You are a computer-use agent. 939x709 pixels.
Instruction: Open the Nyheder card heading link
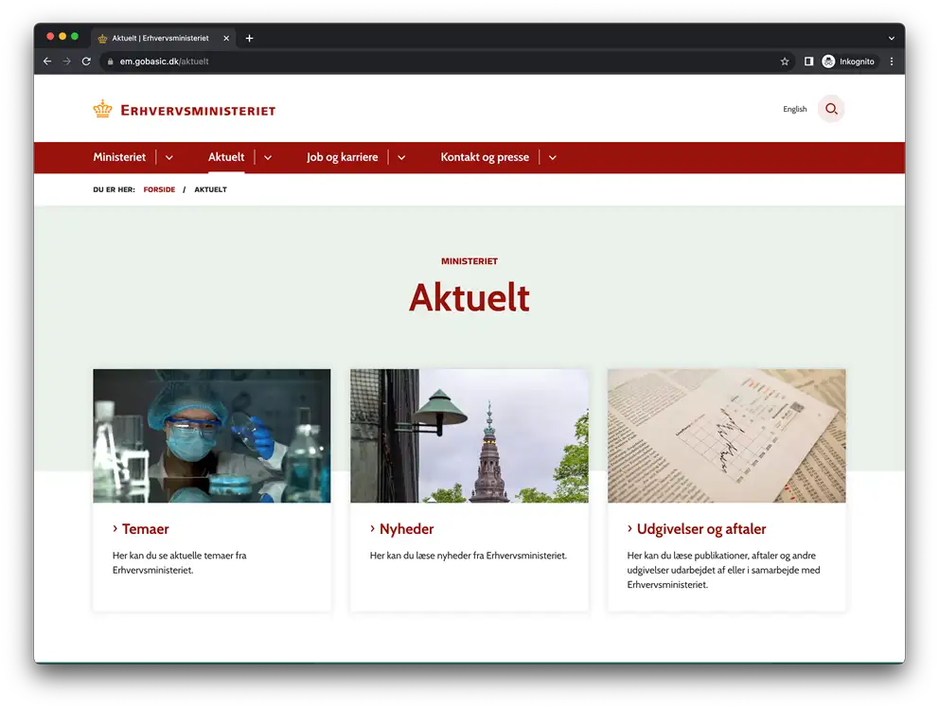coord(406,529)
